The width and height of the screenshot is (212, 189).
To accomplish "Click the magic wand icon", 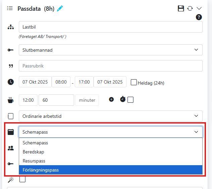I will tap(10, 180).
